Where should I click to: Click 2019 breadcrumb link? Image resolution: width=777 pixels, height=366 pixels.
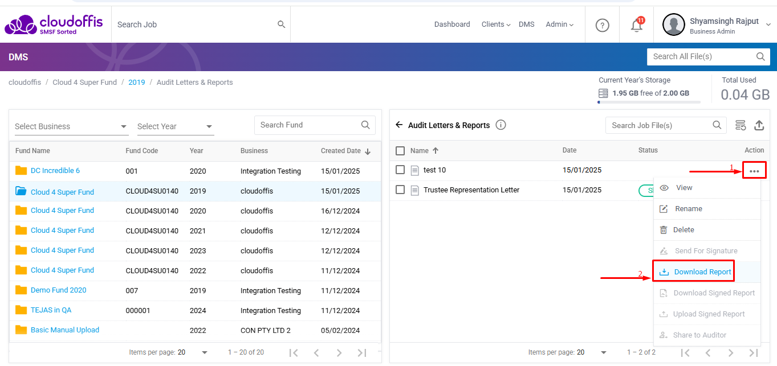point(137,83)
